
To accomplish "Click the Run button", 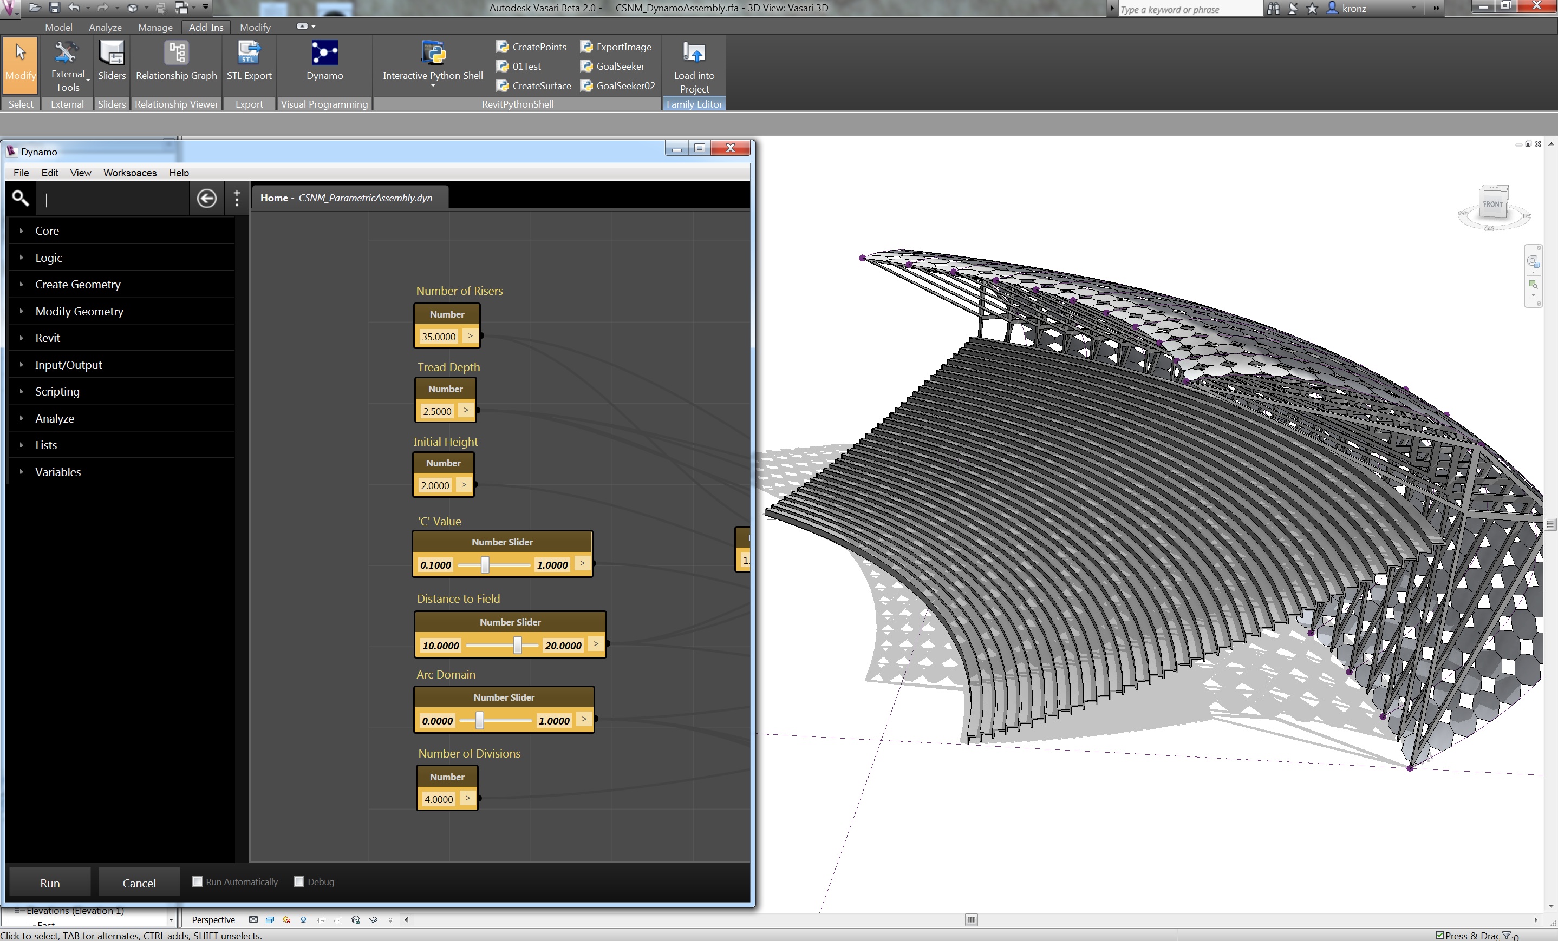I will point(49,882).
